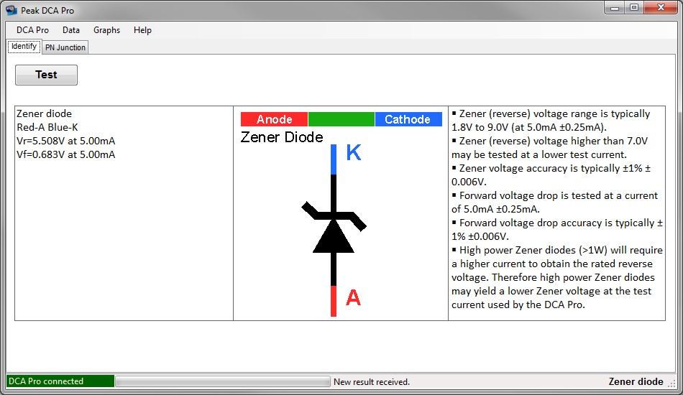The height and width of the screenshot is (395, 683).
Task: Click the Zener voltage accuracy note
Action: 551,175
